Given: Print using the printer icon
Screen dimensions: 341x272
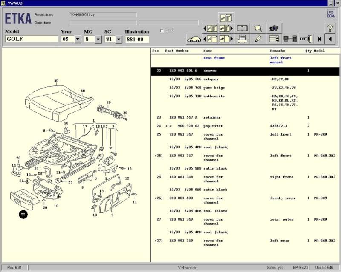Looking at the screenshot, I should pos(242,39).
